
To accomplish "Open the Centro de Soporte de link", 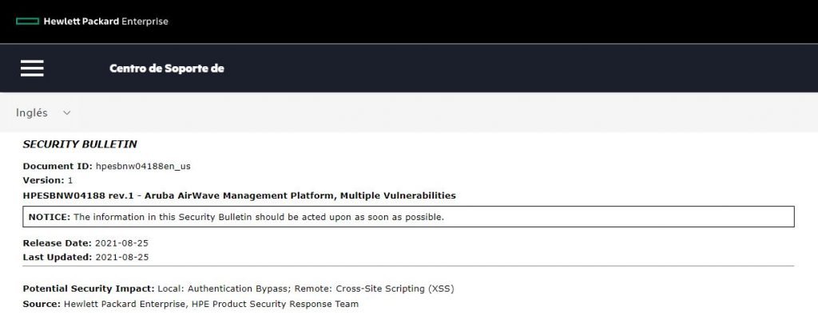I will click(x=166, y=69).
